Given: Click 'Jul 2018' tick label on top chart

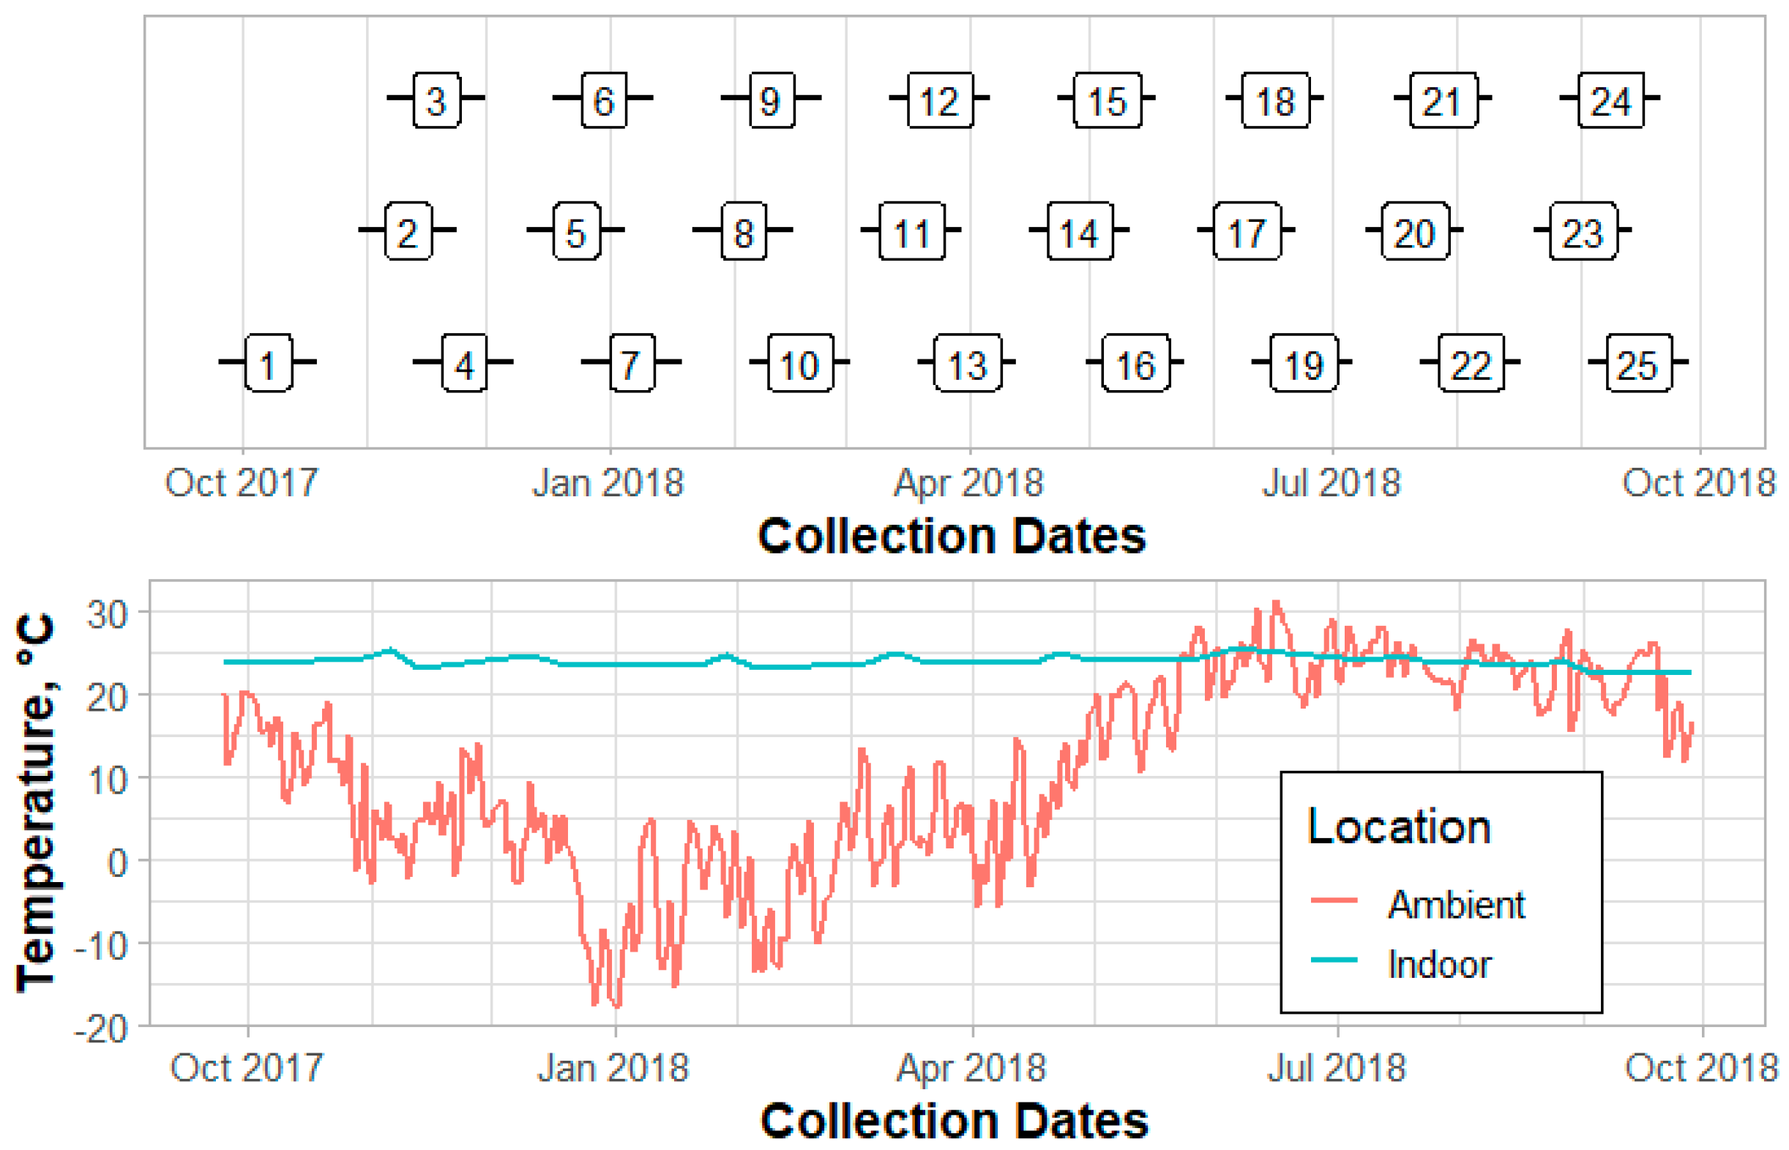Looking at the screenshot, I should click(1332, 482).
